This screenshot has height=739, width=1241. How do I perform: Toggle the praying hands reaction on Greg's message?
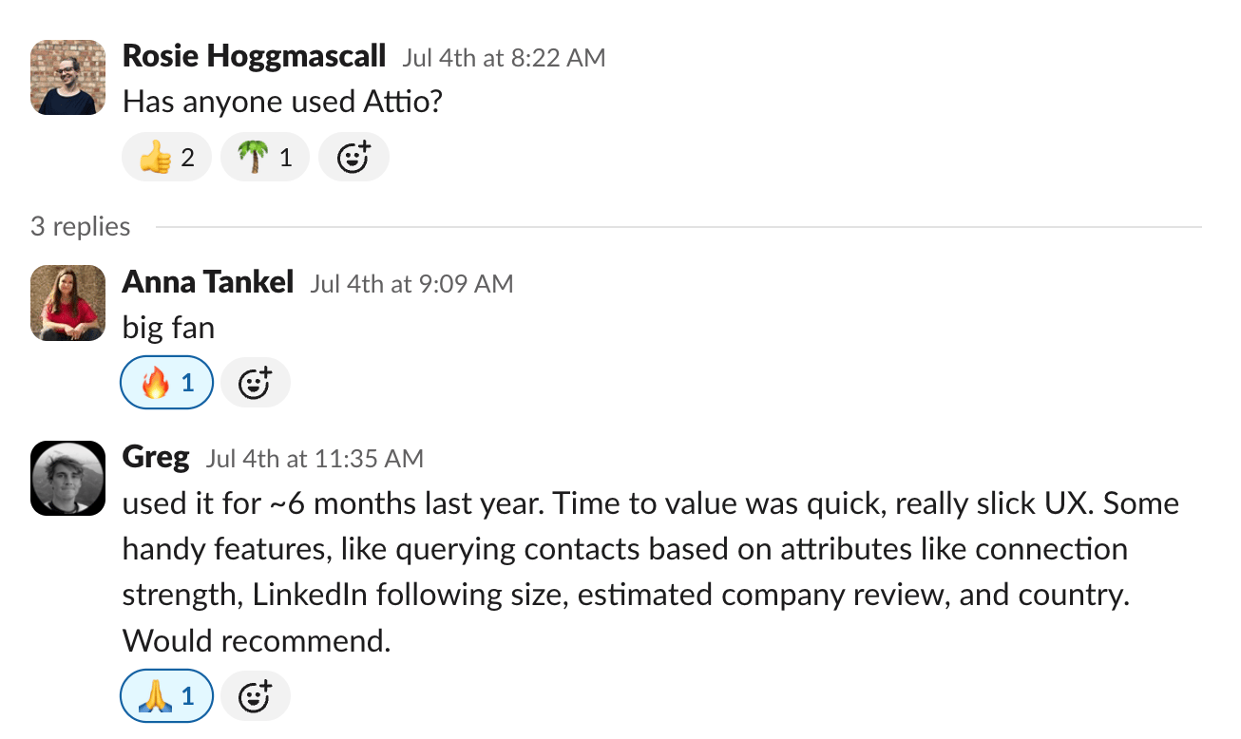pos(166,696)
